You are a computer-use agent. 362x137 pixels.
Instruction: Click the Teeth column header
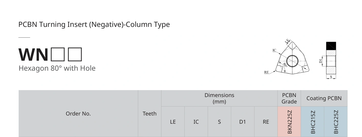(x=150, y=113)
